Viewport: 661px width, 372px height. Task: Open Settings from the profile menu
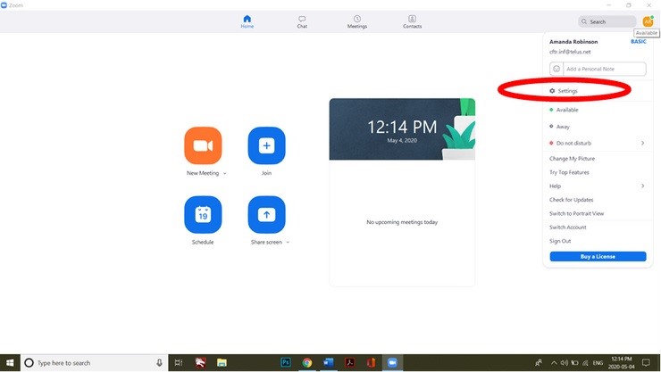pos(564,91)
